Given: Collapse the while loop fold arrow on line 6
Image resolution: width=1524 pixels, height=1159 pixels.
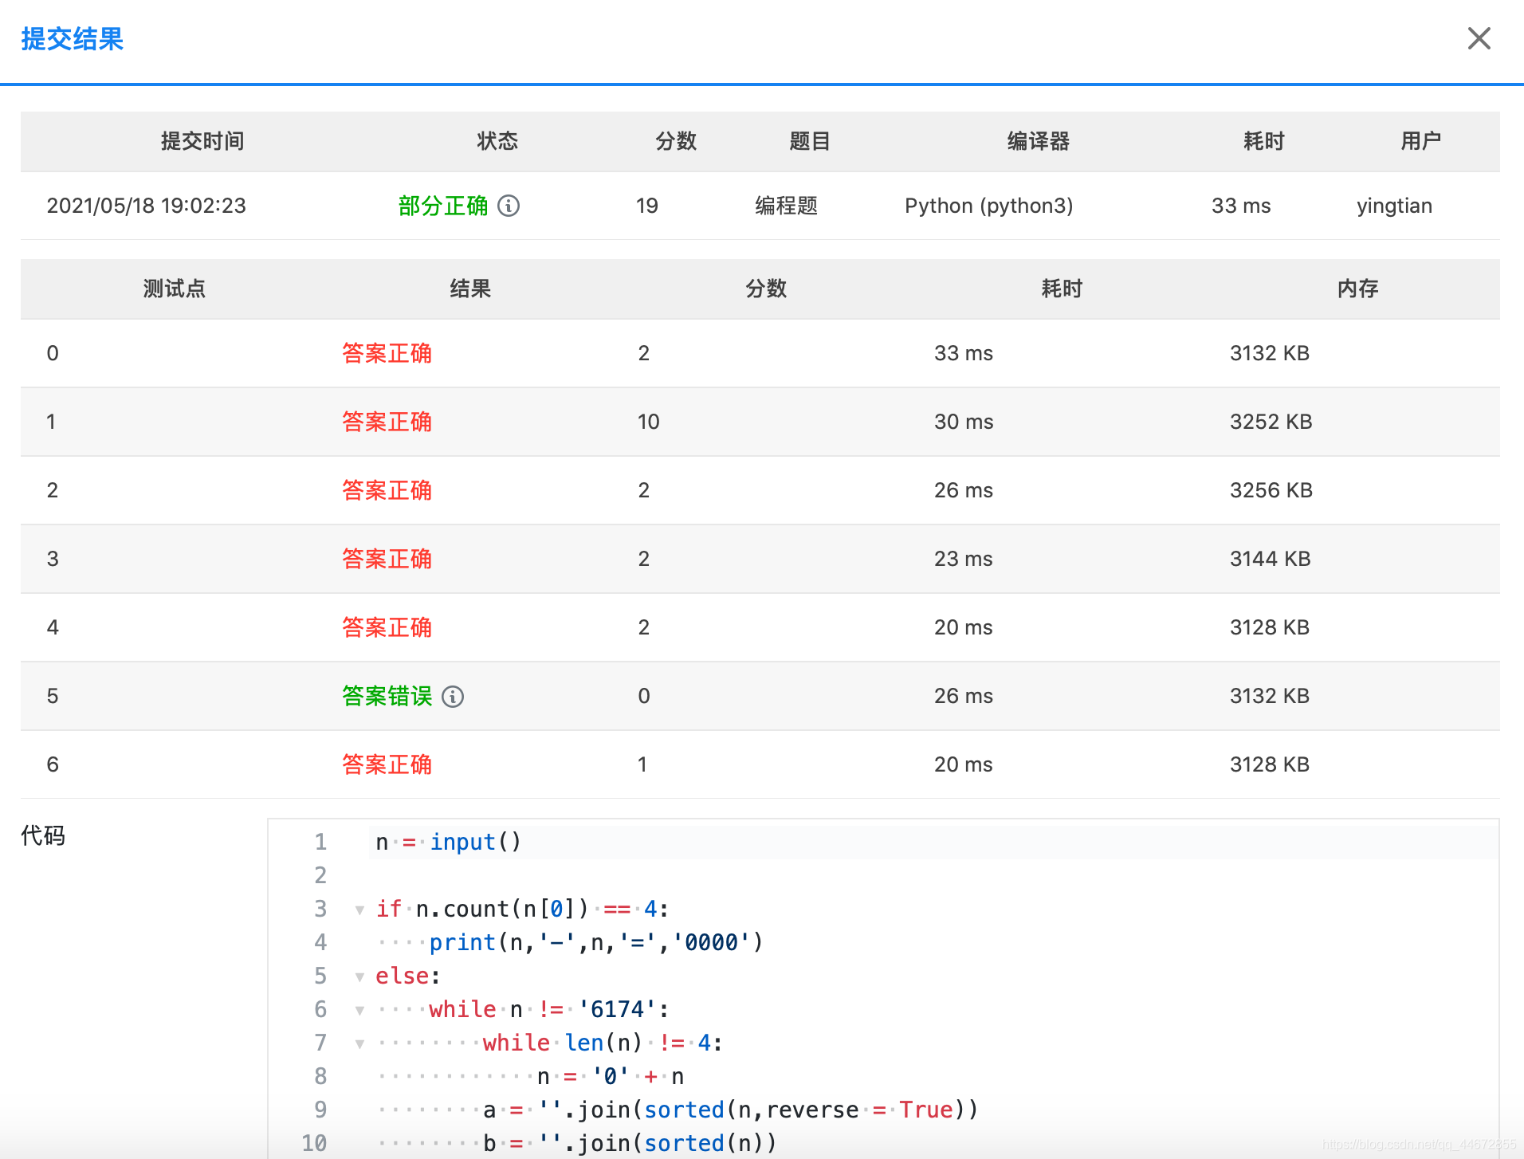Looking at the screenshot, I should click(x=359, y=1010).
